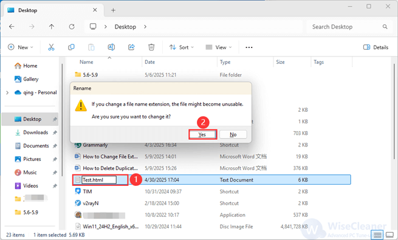Navigate back with the left arrow
This screenshot has height=240, width=398.
tap(12, 27)
